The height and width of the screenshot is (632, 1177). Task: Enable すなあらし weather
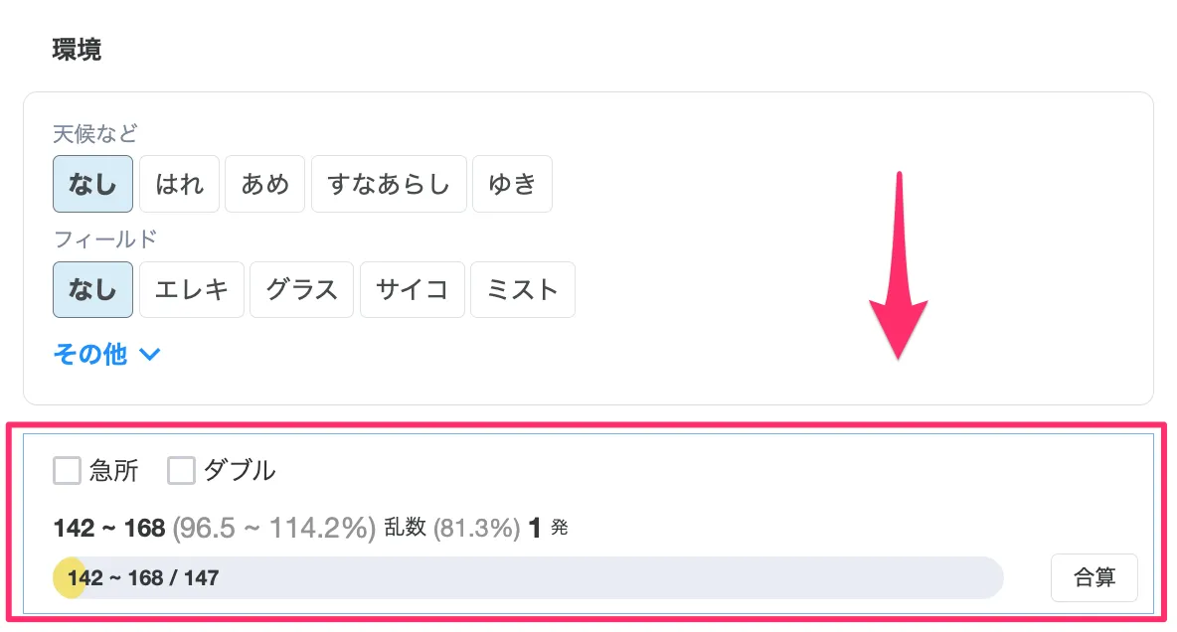coord(389,183)
